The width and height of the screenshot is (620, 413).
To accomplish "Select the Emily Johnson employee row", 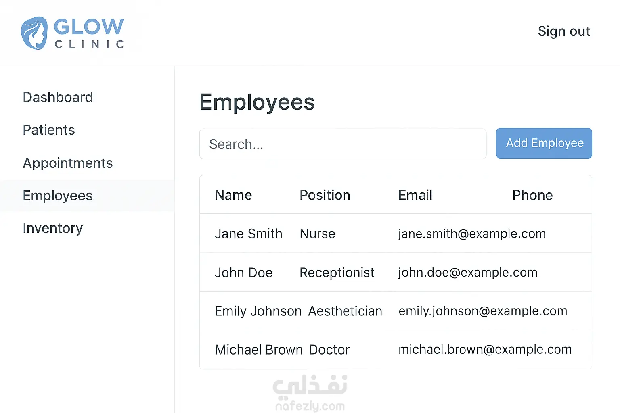I will pyautogui.click(x=396, y=311).
